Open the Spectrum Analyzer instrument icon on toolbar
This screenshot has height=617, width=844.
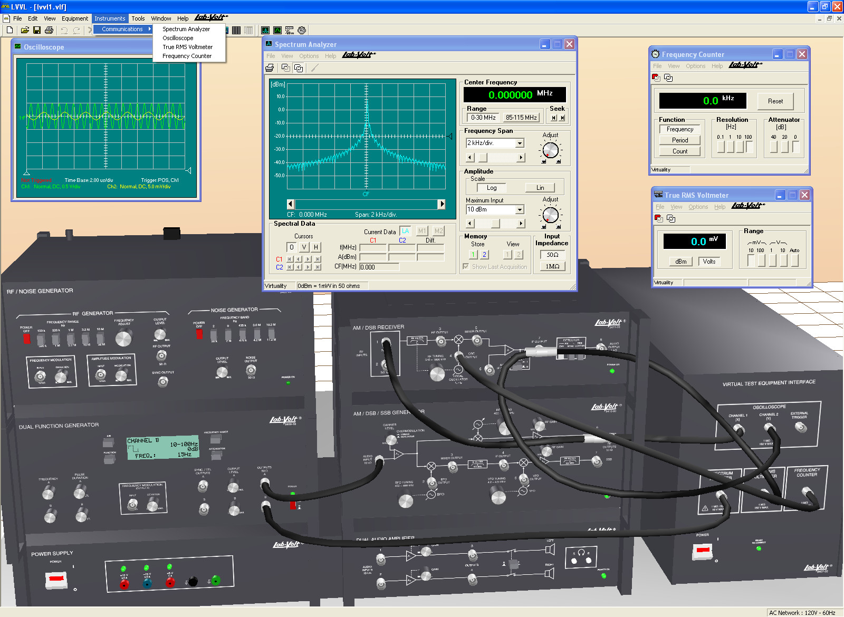[265, 30]
